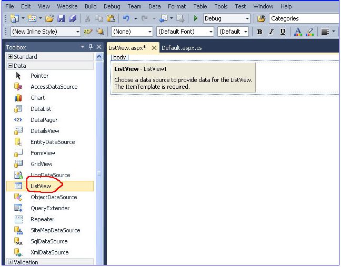Select the XmlDataSource control
The width and height of the screenshot is (341, 267).
(x=50, y=252)
